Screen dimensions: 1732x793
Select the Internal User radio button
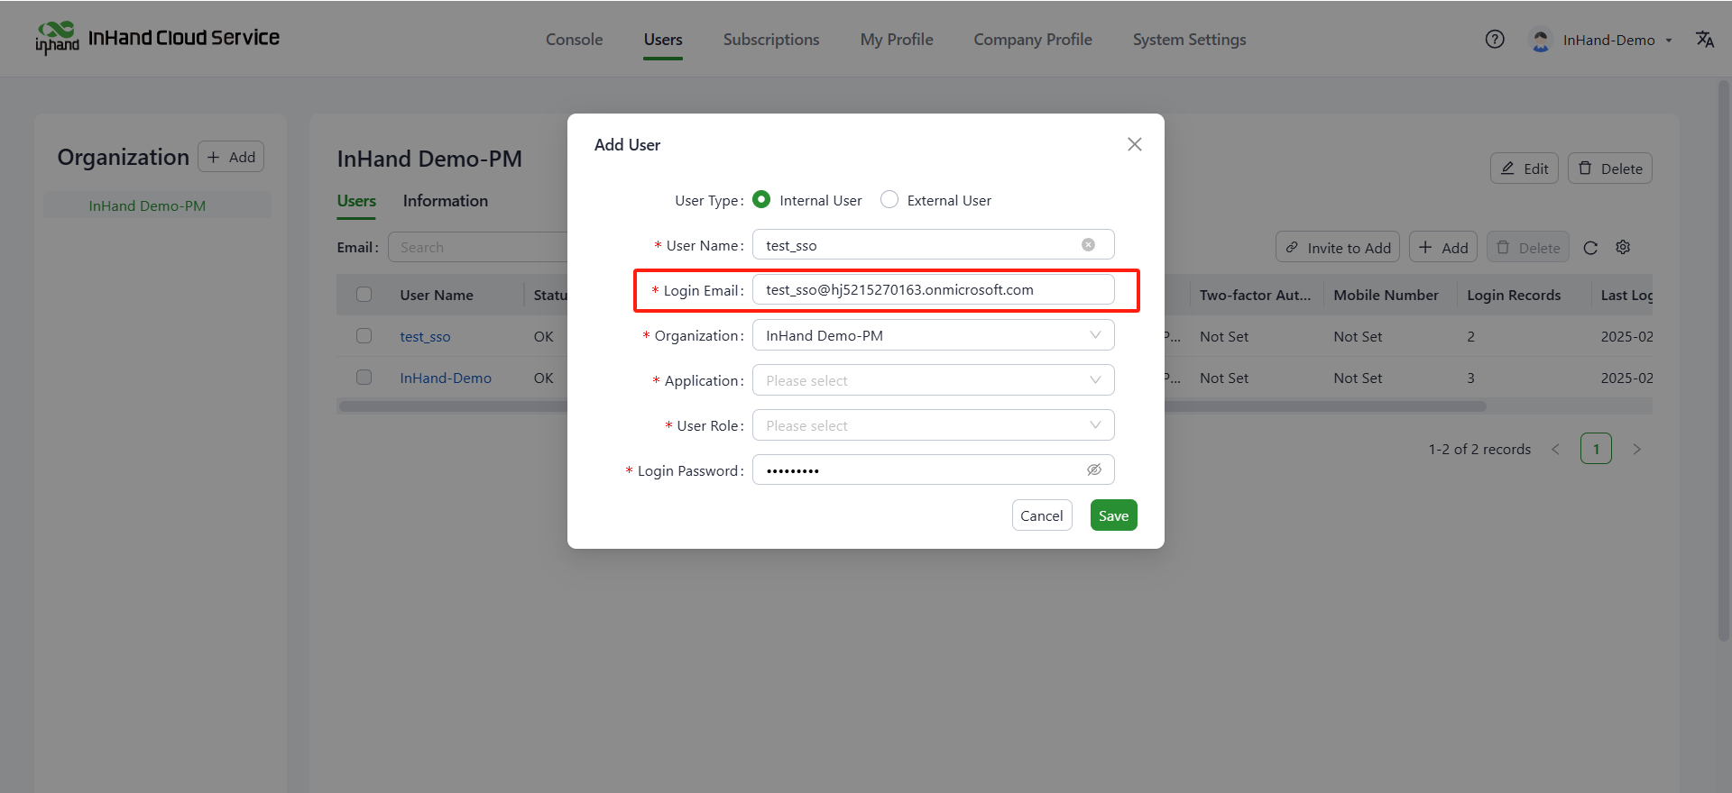tap(761, 200)
